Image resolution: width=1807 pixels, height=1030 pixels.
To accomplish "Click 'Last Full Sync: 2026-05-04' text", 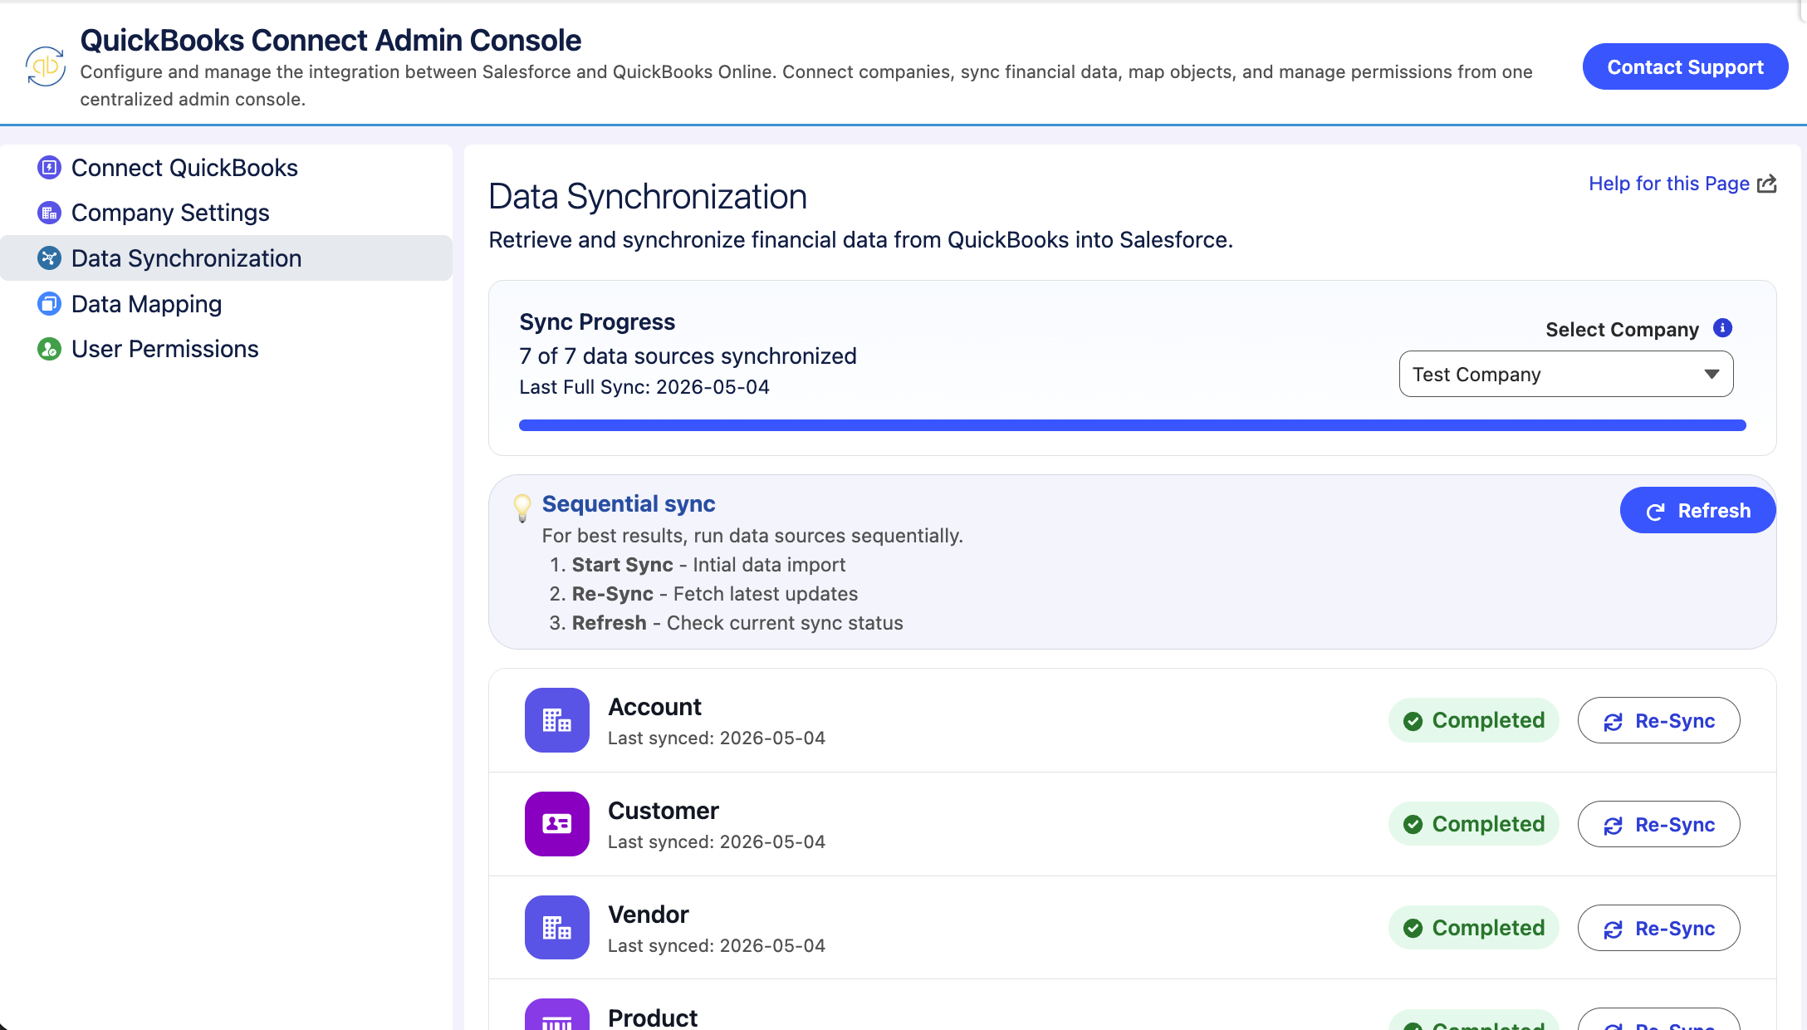I will click(x=644, y=387).
